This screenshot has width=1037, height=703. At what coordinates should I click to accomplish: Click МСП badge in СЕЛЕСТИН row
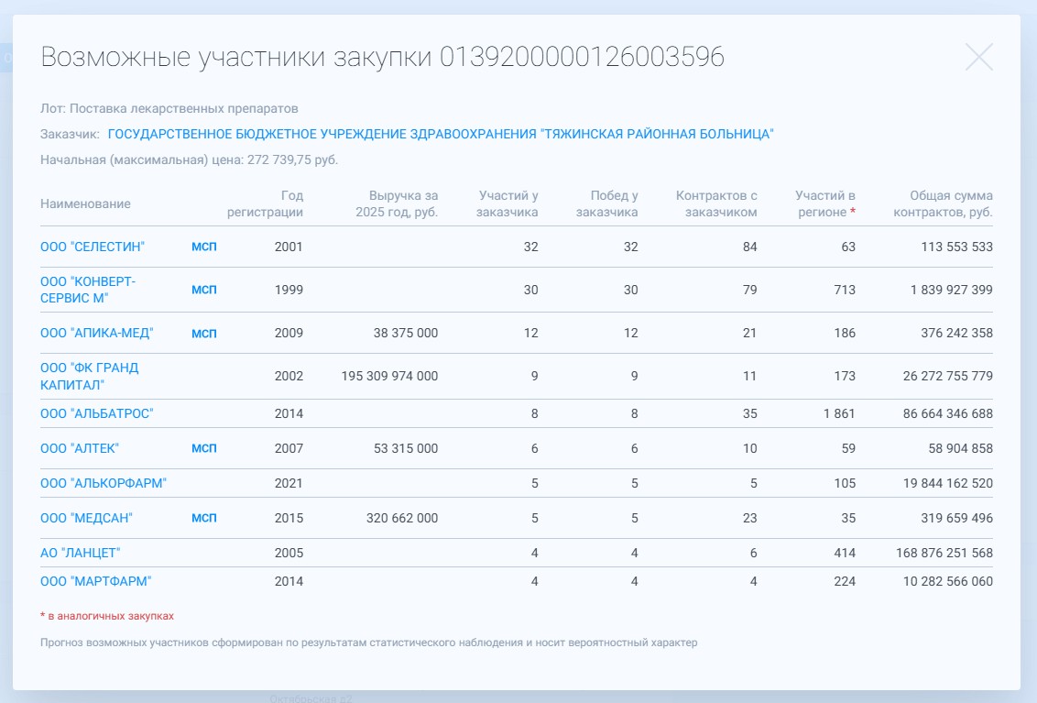tap(203, 247)
